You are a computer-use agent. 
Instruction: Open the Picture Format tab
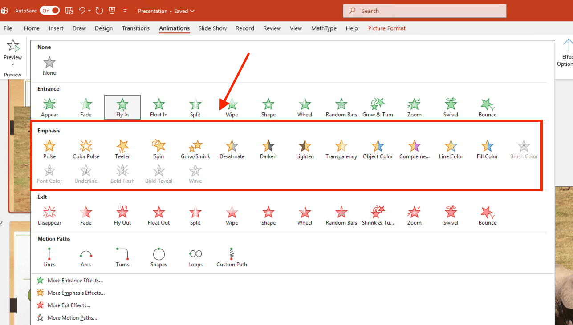coord(386,28)
